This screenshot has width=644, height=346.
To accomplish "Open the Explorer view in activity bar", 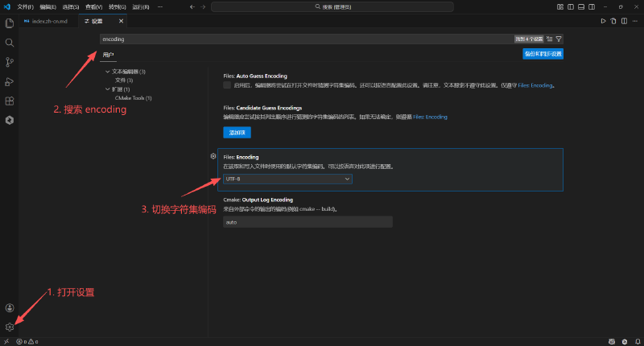I will tap(10, 23).
